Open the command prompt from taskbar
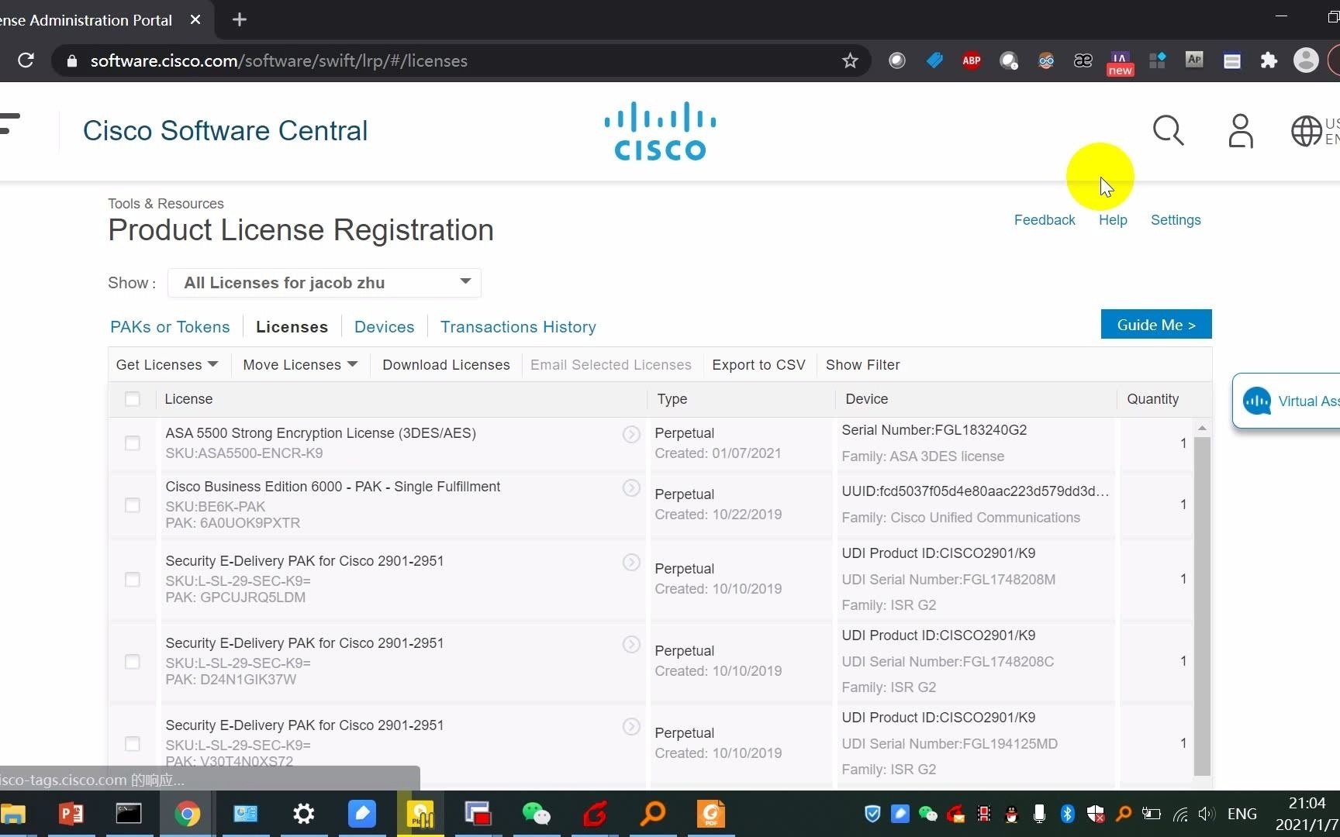1340x837 pixels. (x=129, y=814)
